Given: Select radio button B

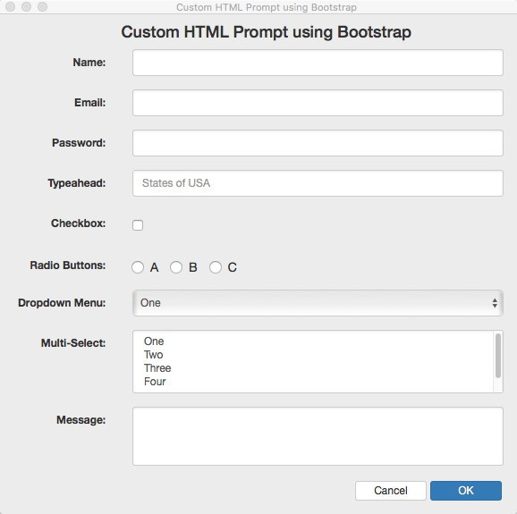Looking at the screenshot, I should click(176, 267).
